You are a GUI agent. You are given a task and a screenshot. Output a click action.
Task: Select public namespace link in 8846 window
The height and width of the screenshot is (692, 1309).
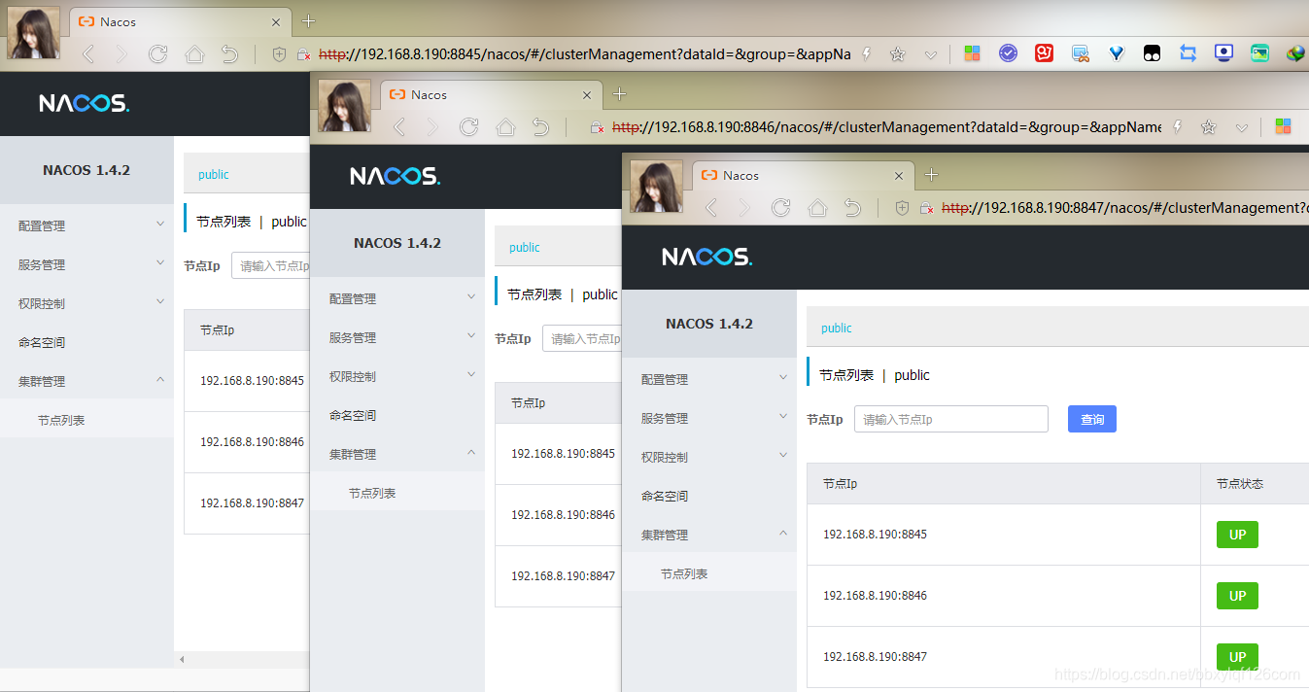tap(525, 248)
